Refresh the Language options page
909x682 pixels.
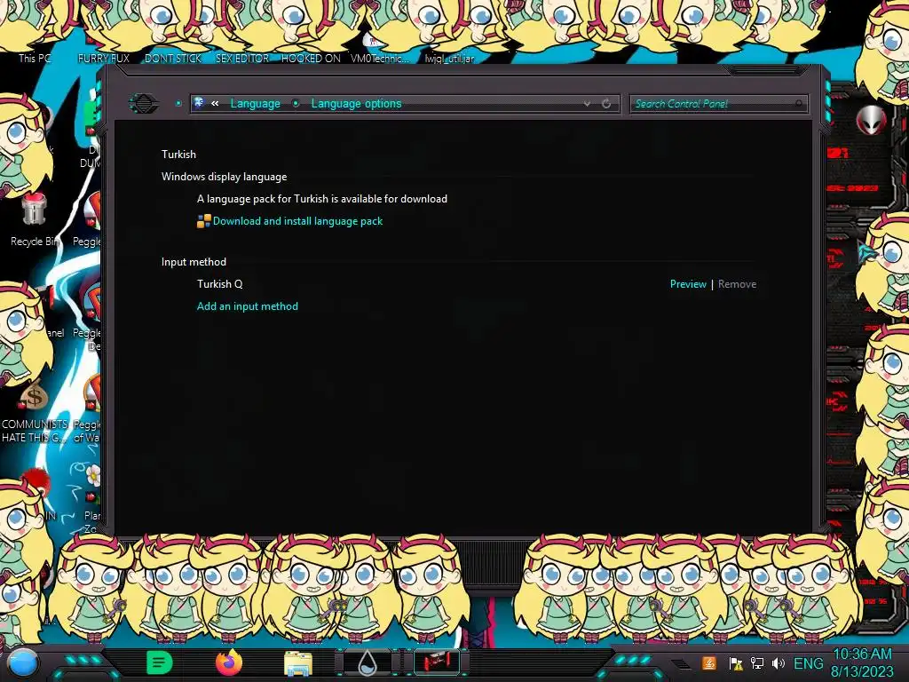[x=606, y=103]
